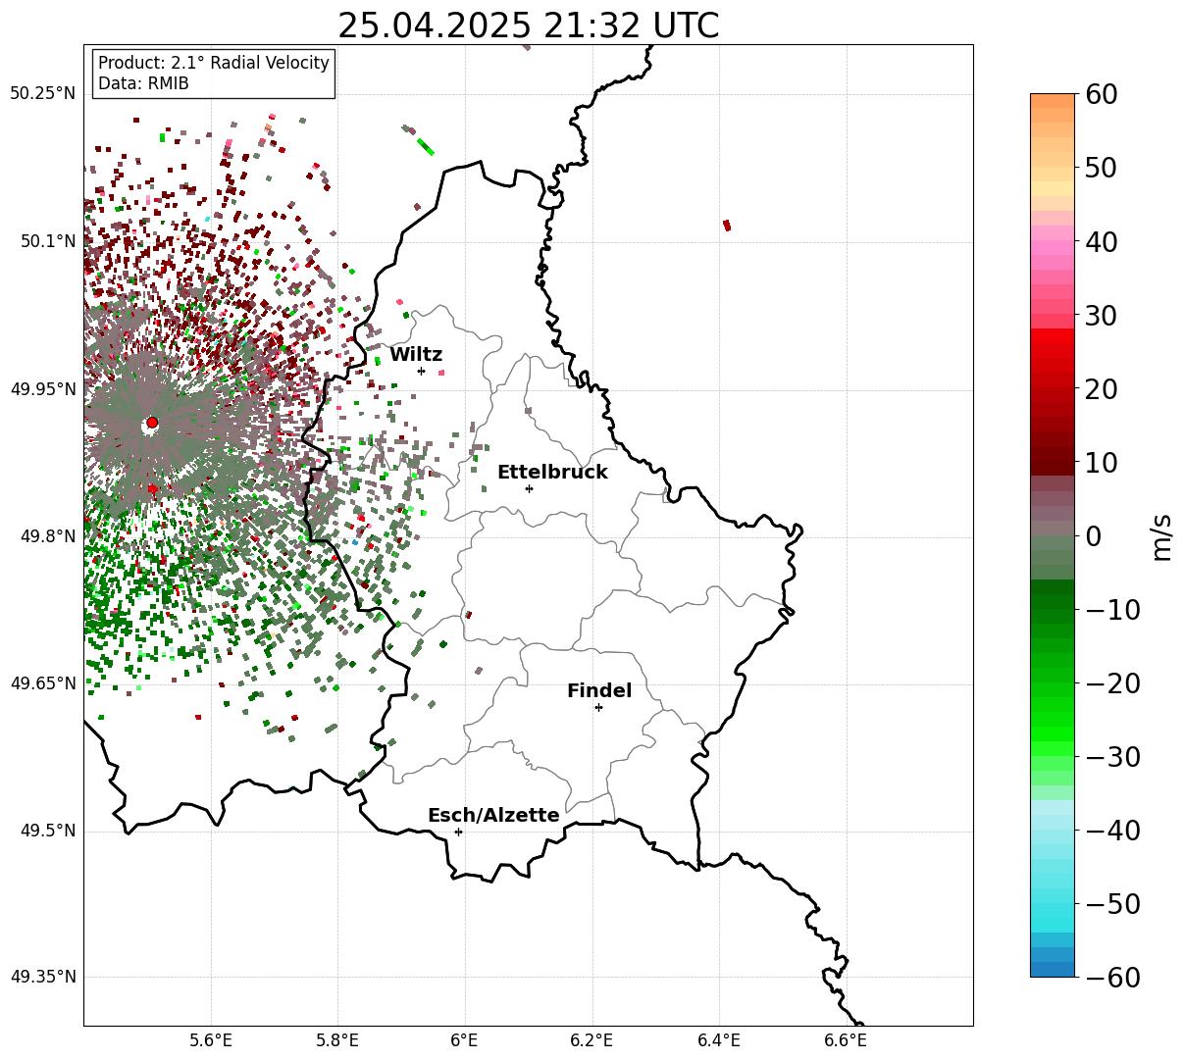Click the 49.35°N latitude label
The image size is (1184, 1060).
(42, 977)
